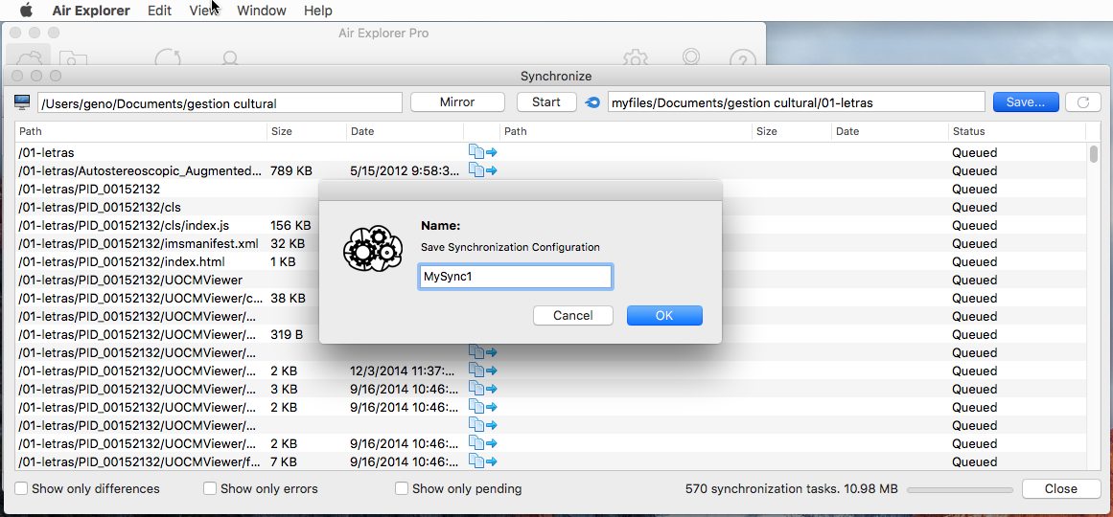Open the Edit menu

coord(160,11)
